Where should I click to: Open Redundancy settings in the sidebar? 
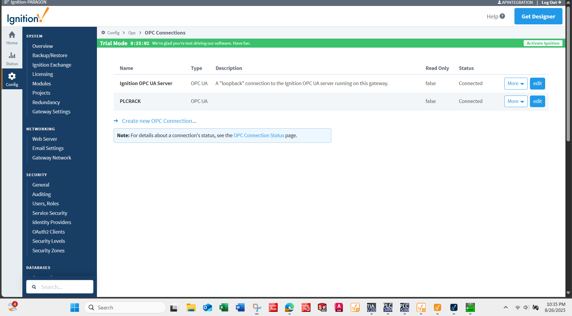tap(46, 102)
